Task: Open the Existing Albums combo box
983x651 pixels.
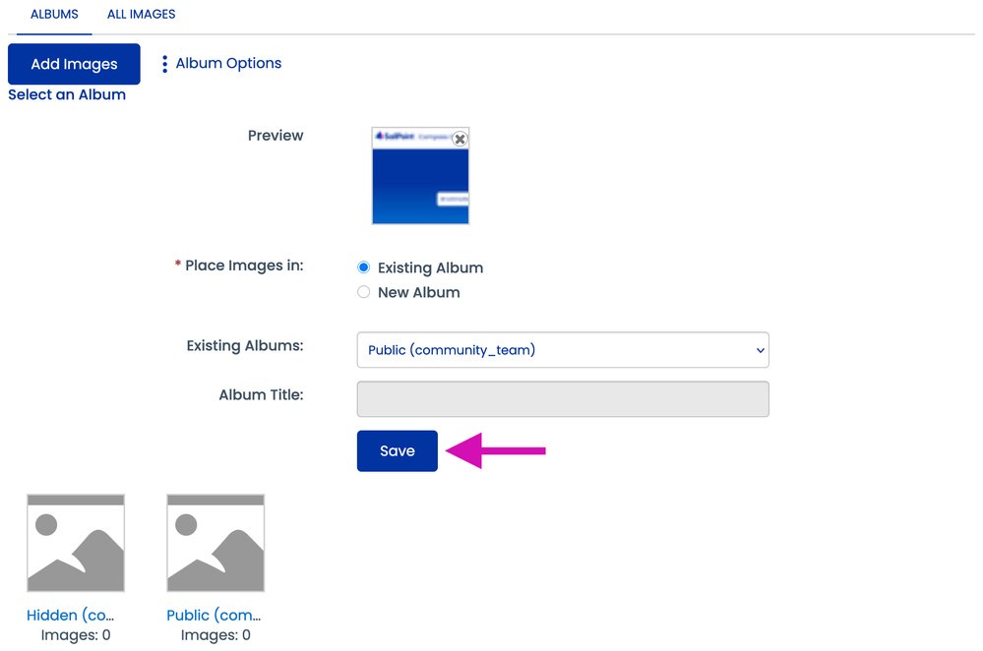Action: (562, 350)
